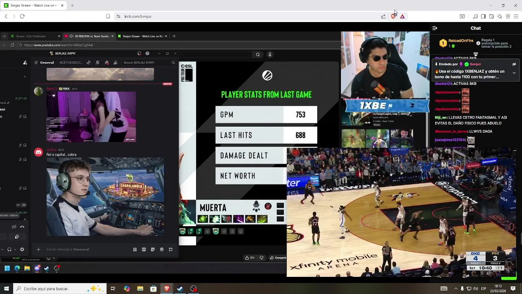This screenshot has width=522, height=294.
Task: Select streamed REKONIX vs. Team Yandex tab
Action: tap(88, 36)
